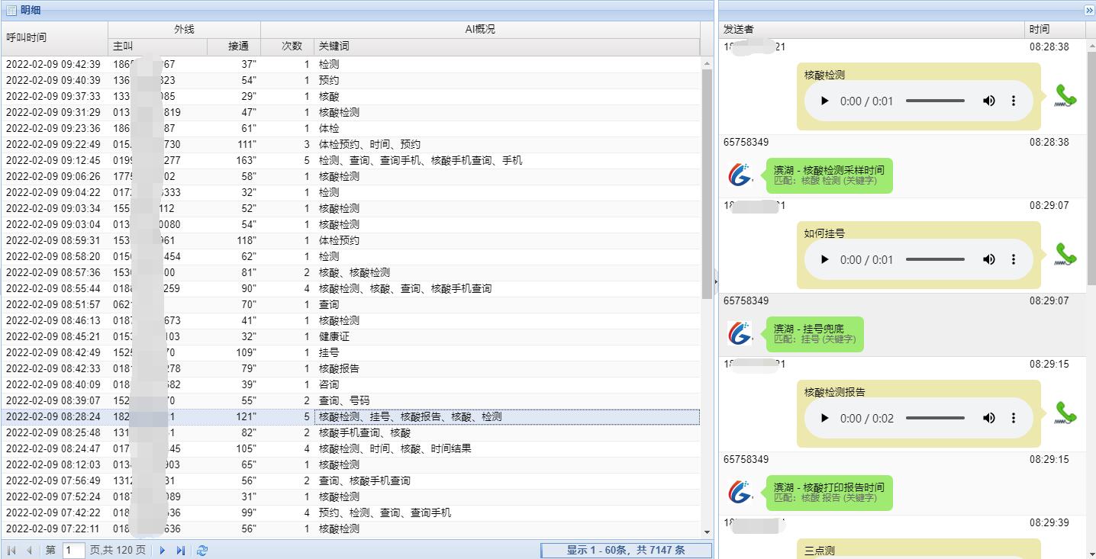This screenshot has width=1096, height=559.
Task: Refresh the call detail list
Action: point(201,550)
